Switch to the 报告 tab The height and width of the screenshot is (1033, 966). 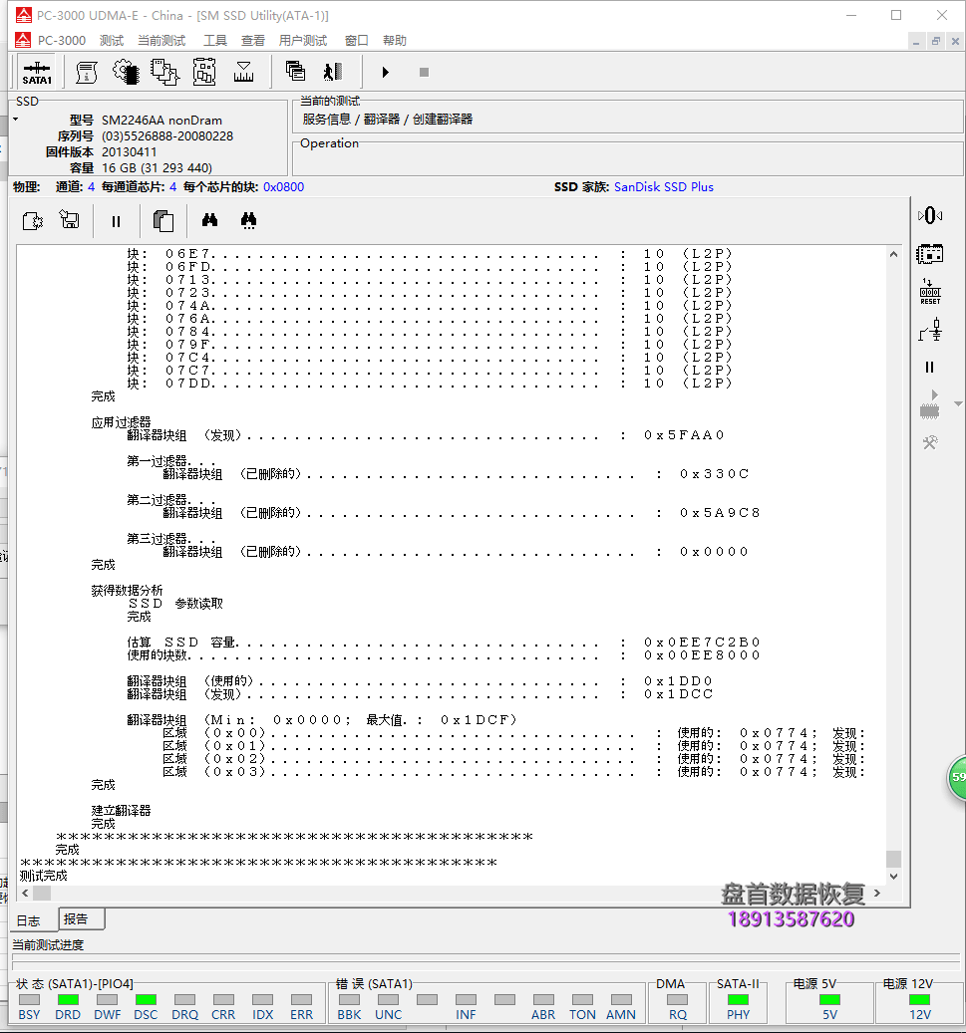pos(81,918)
